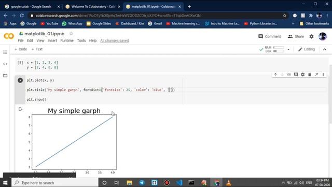Open Chrome extensions puzzle icon
Screen dimensions: 332x187
point(311,16)
